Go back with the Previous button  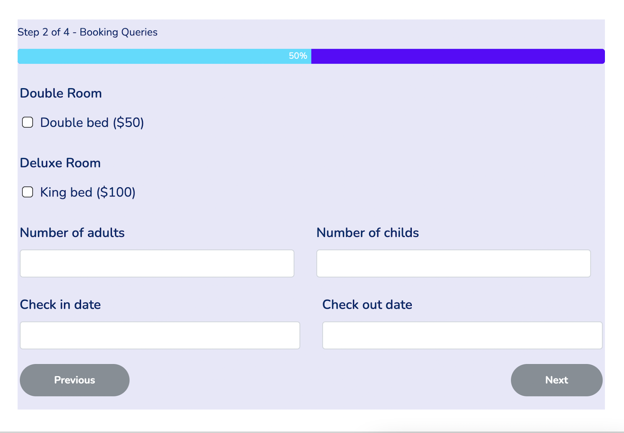pos(74,380)
